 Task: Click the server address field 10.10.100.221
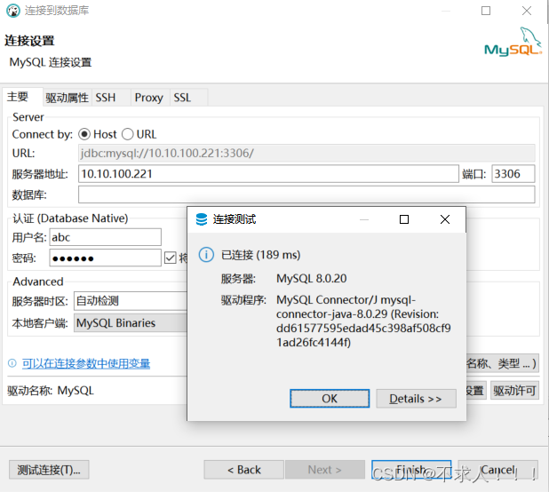[268, 174]
